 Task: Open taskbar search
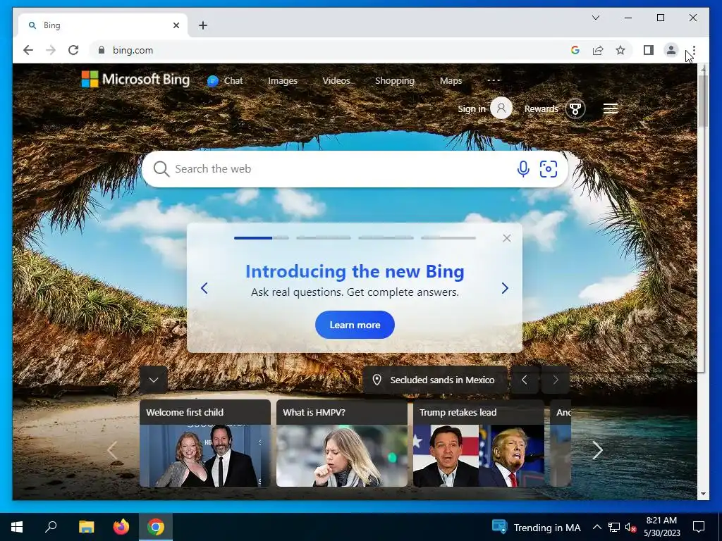[x=51, y=527]
